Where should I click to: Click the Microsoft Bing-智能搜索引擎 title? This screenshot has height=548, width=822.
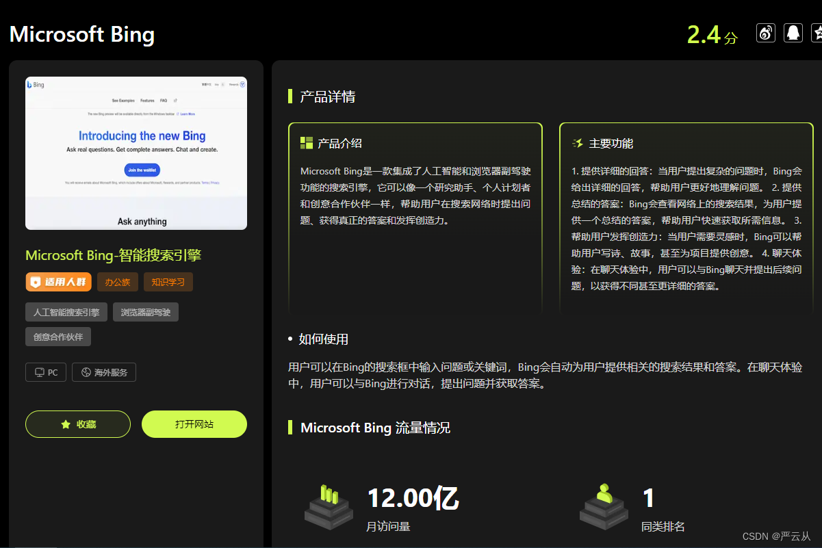pos(114,255)
